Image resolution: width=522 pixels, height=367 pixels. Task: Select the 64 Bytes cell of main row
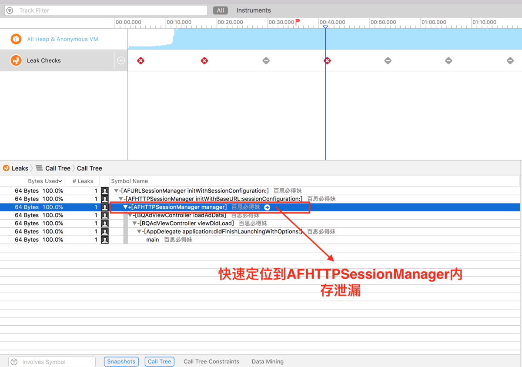[27, 240]
